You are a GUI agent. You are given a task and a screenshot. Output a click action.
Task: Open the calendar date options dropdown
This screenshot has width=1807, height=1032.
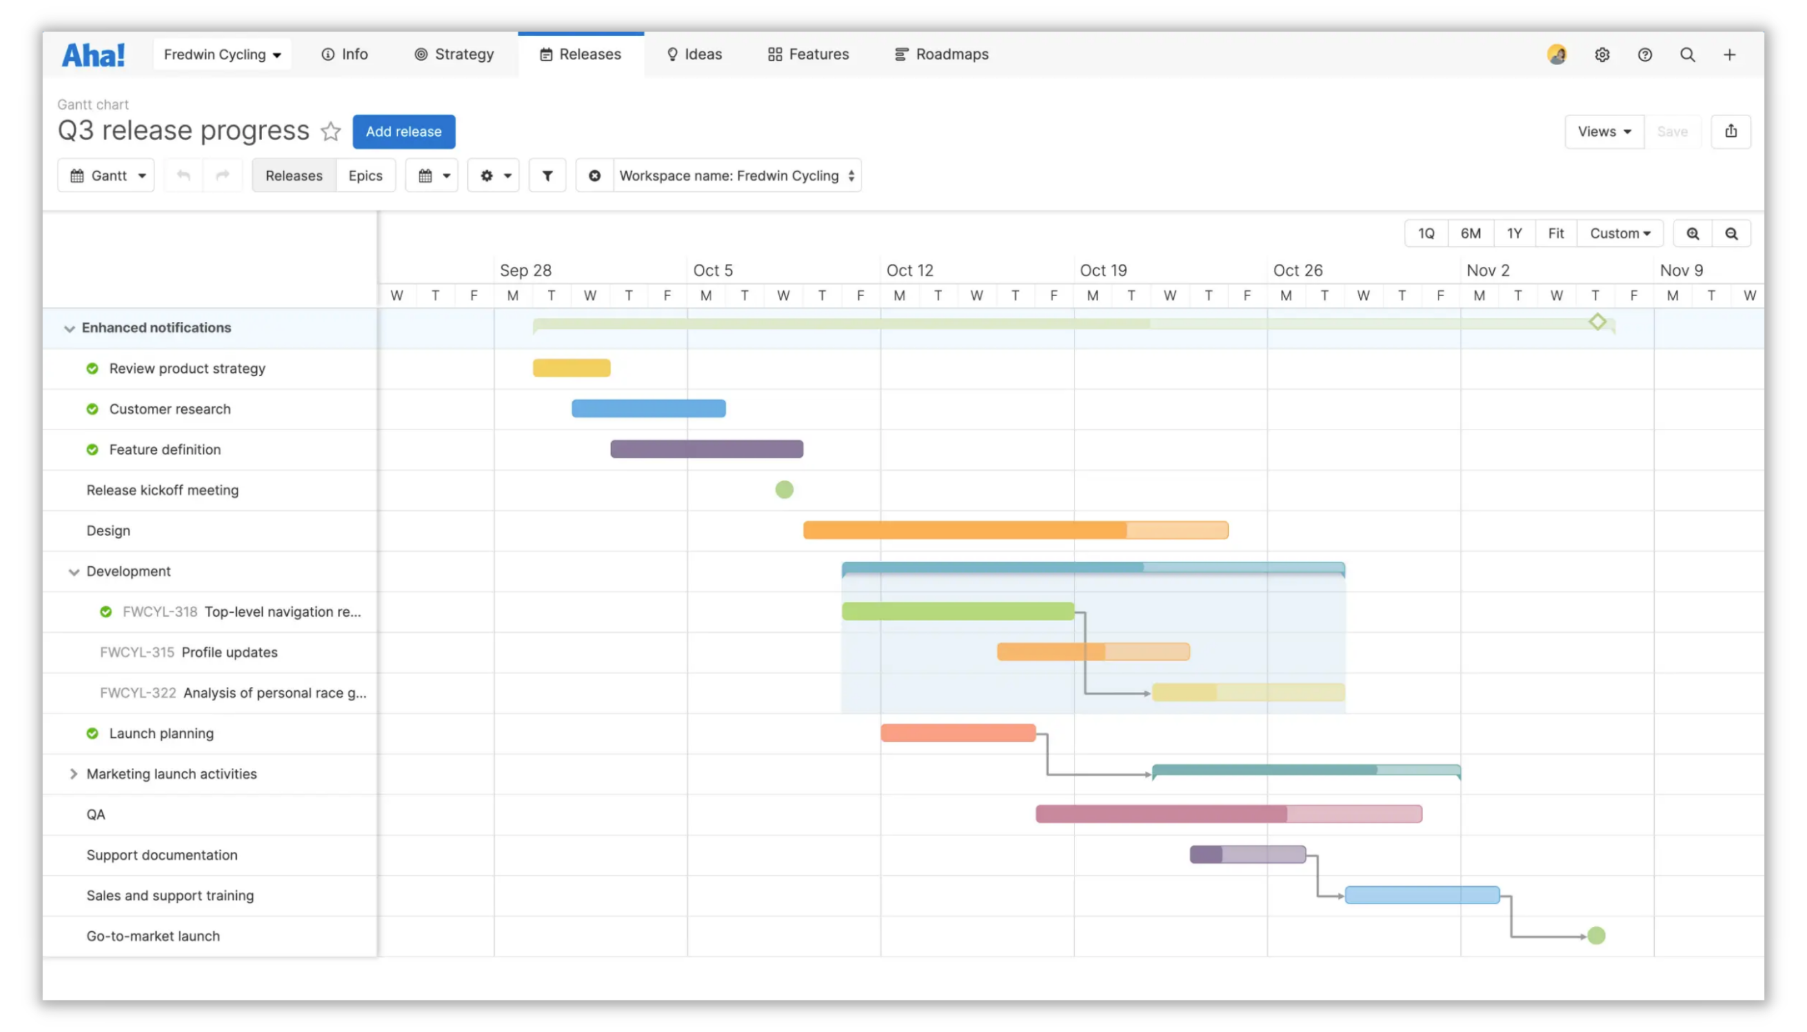tap(432, 175)
